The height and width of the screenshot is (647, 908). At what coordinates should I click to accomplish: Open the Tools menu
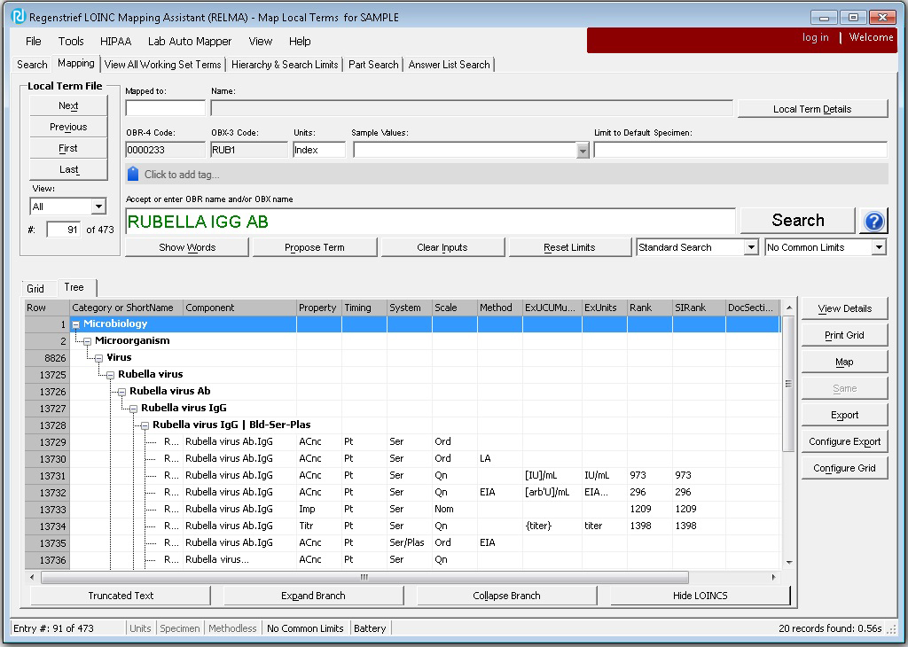[71, 41]
